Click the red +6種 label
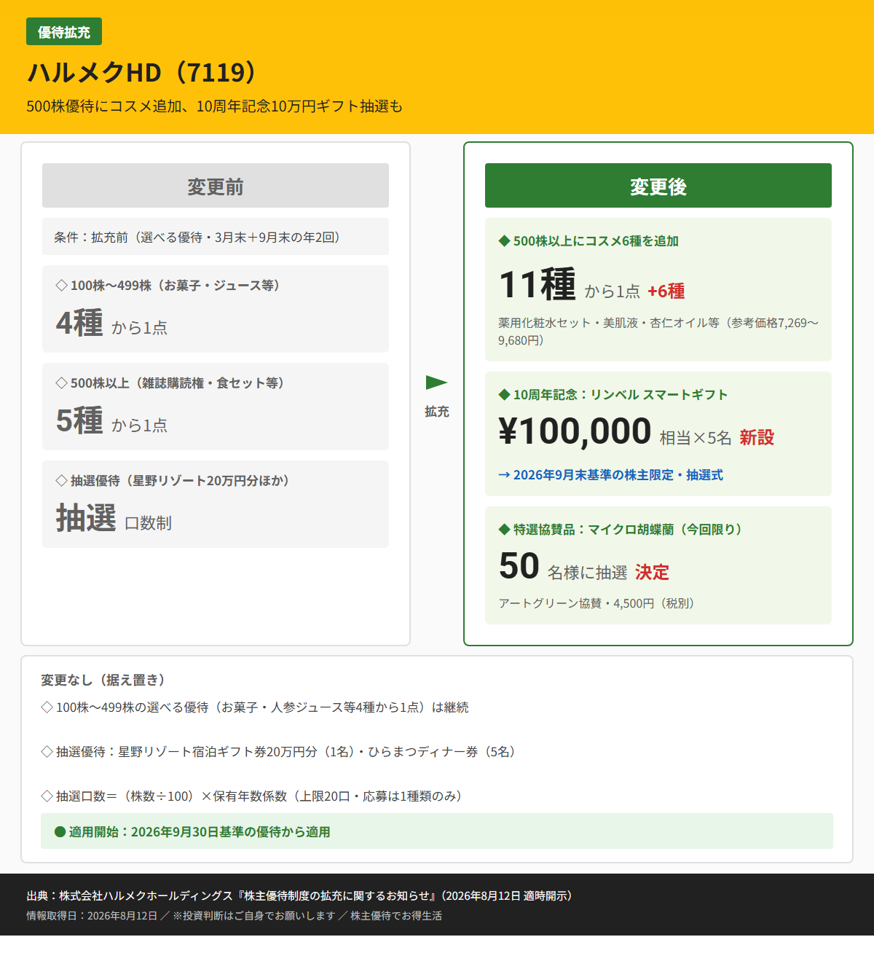The height and width of the screenshot is (953, 874). (x=666, y=291)
